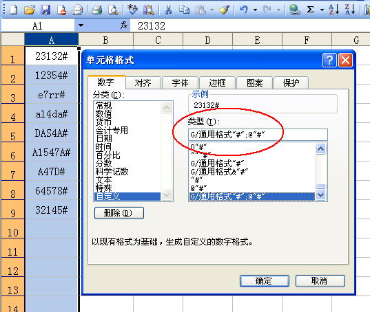Select cell A6 containing A1547A#

click(52, 153)
